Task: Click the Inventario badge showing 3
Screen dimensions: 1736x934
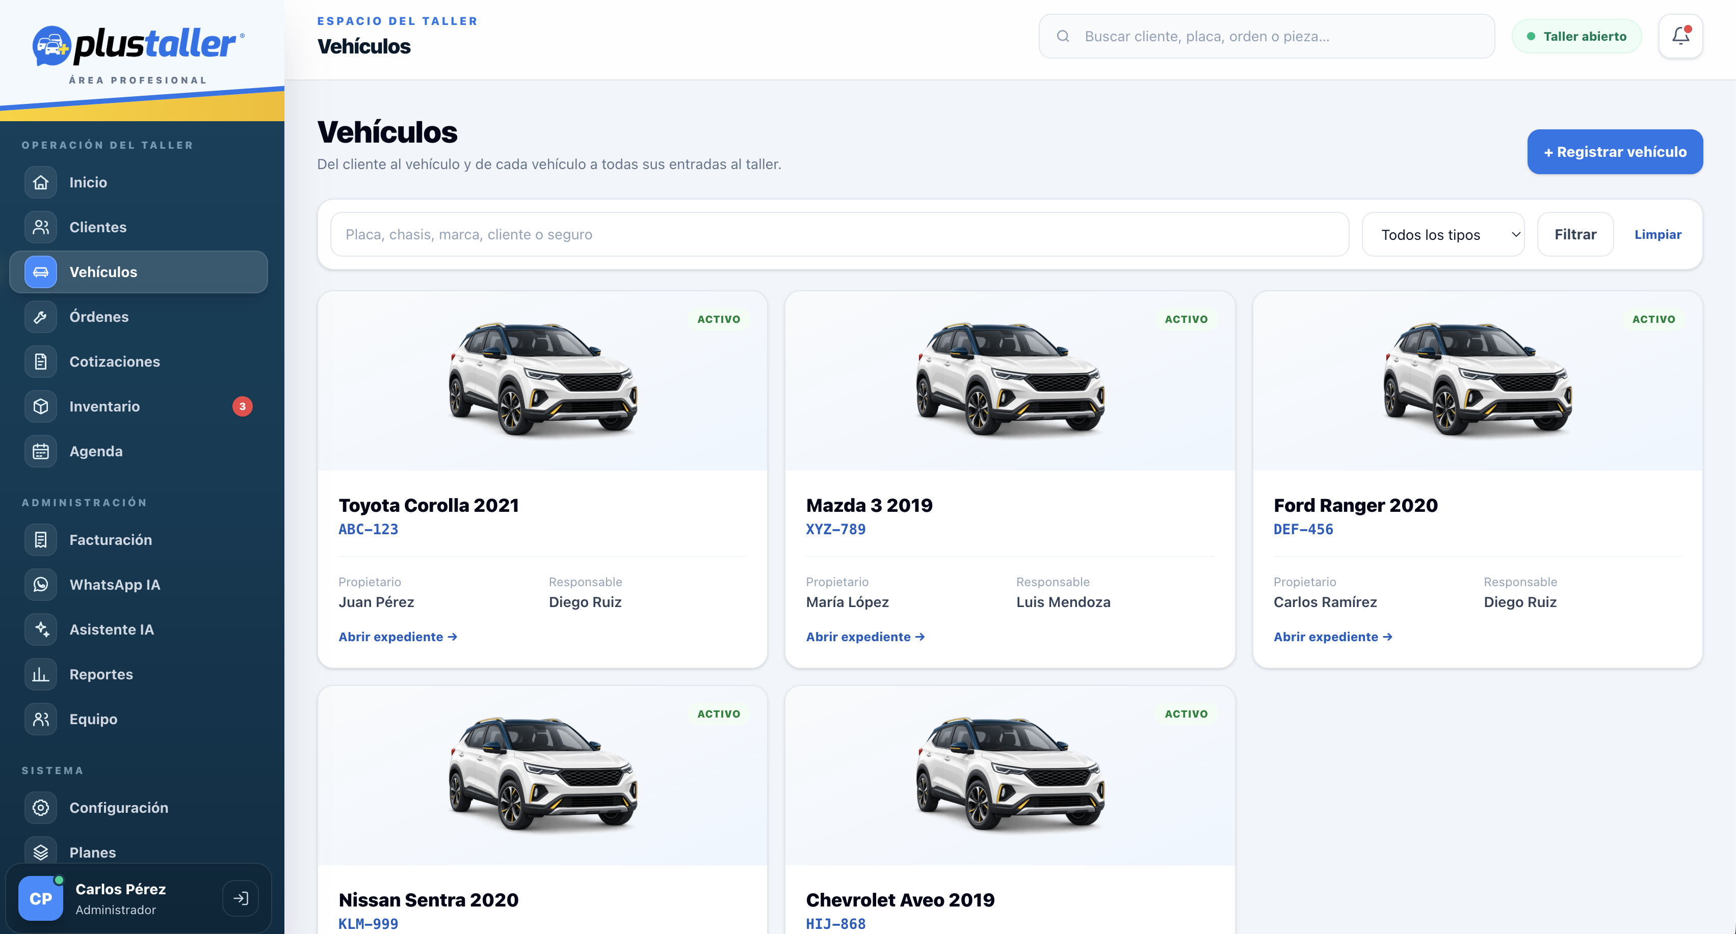Action: click(x=243, y=406)
